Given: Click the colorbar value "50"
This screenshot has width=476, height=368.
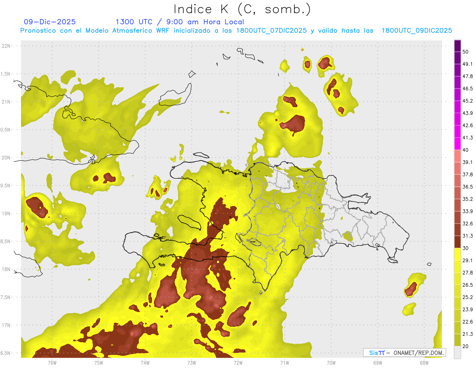Looking at the screenshot, I should point(466,52).
